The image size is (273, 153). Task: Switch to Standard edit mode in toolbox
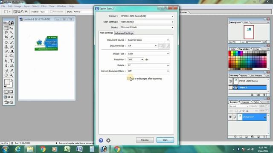click(x=6, y=92)
